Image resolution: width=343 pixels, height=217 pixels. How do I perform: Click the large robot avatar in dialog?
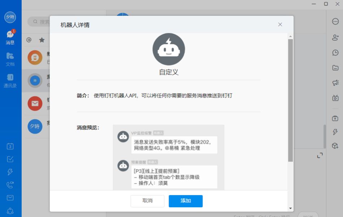pos(169,49)
